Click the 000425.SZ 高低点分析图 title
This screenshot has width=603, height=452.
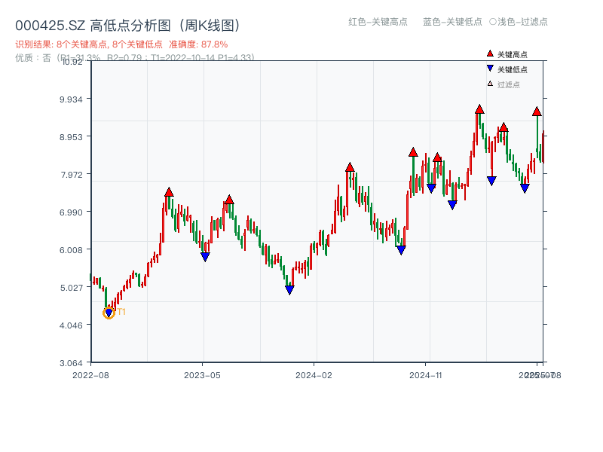click(127, 26)
